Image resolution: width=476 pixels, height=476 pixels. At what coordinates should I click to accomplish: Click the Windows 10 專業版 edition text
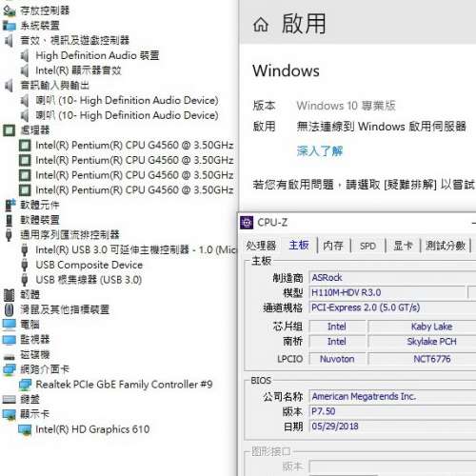tap(347, 106)
